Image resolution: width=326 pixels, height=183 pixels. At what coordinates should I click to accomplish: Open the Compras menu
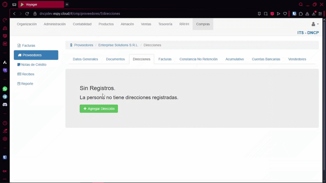[203, 24]
